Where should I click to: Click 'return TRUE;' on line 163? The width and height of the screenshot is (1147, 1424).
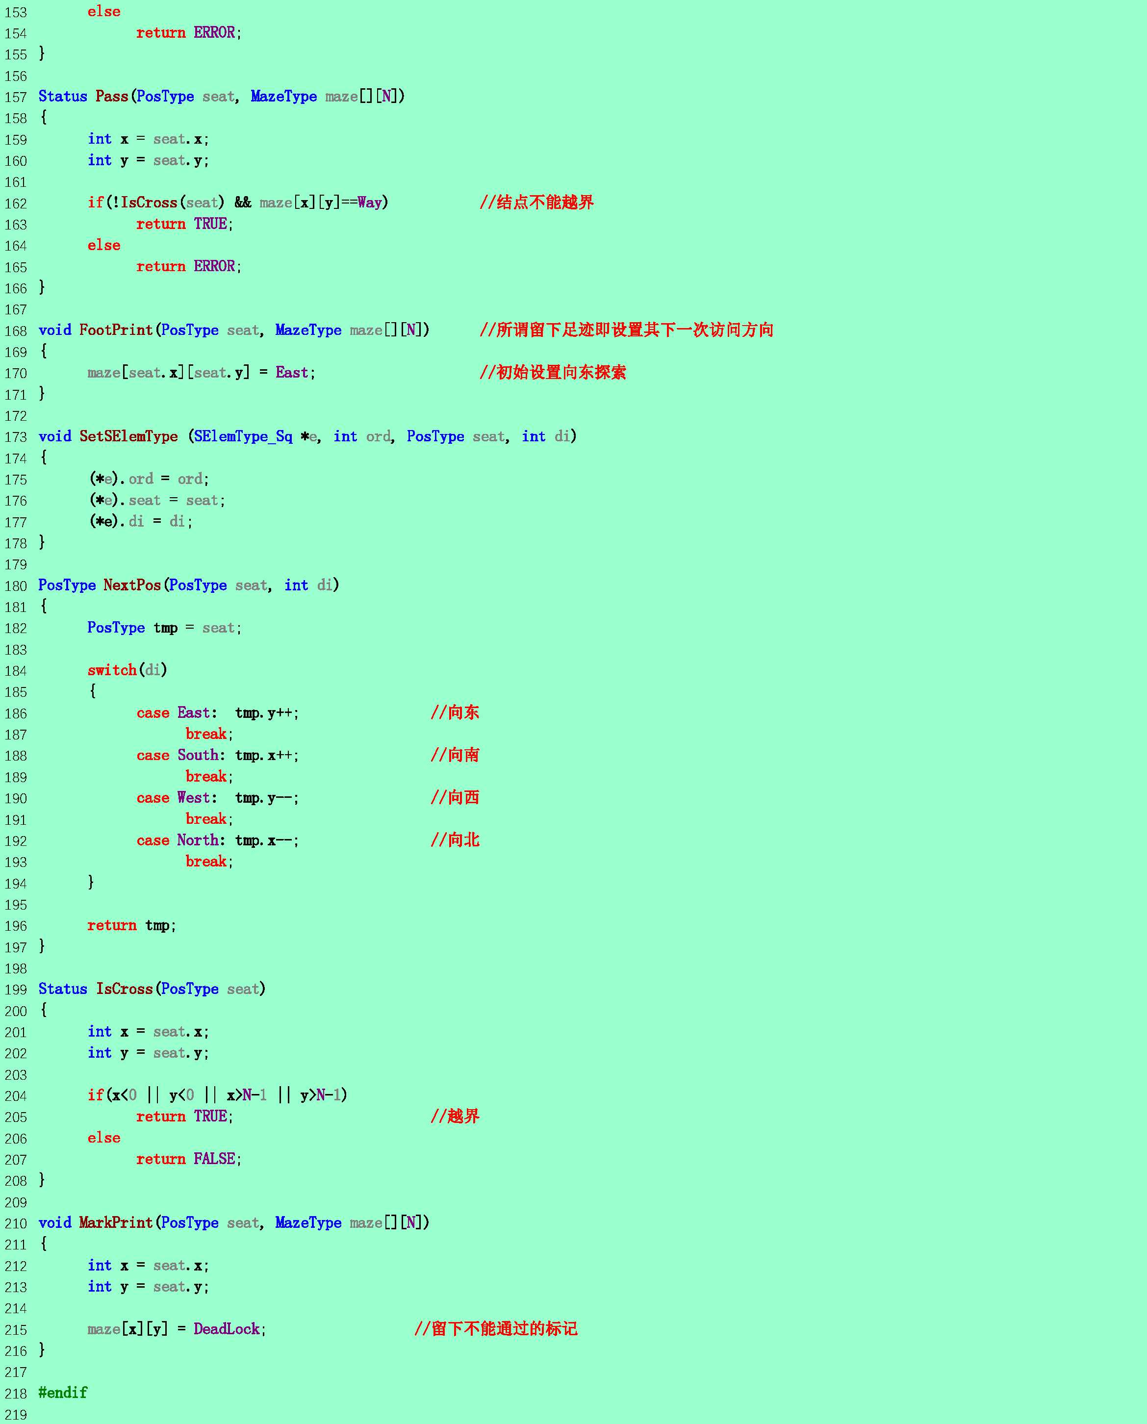(x=185, y=224)
